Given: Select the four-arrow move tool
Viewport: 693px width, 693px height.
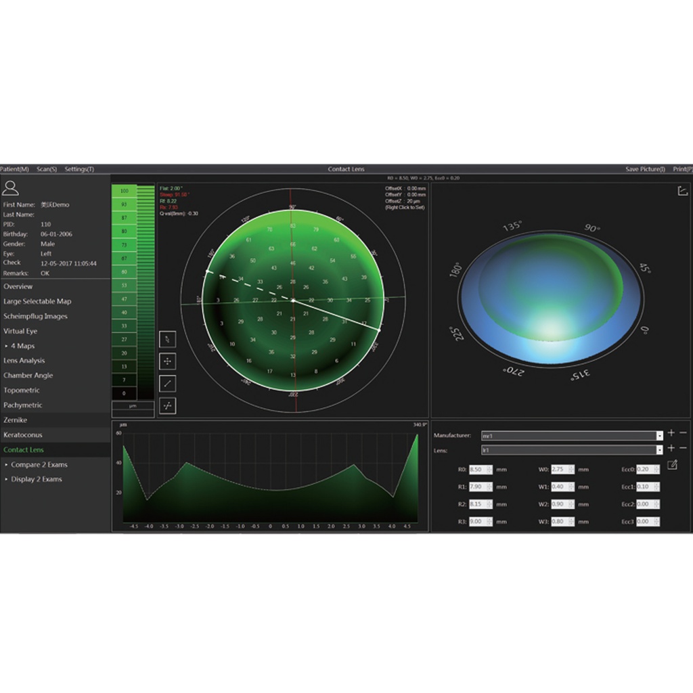Looking at the screenshot, I should (x=168, y=361).
